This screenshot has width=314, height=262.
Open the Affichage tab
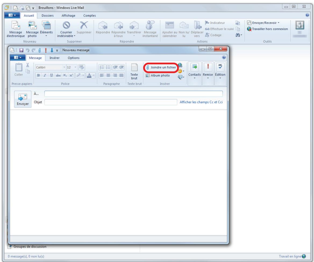pyautogui.click(x=68, y=16)
